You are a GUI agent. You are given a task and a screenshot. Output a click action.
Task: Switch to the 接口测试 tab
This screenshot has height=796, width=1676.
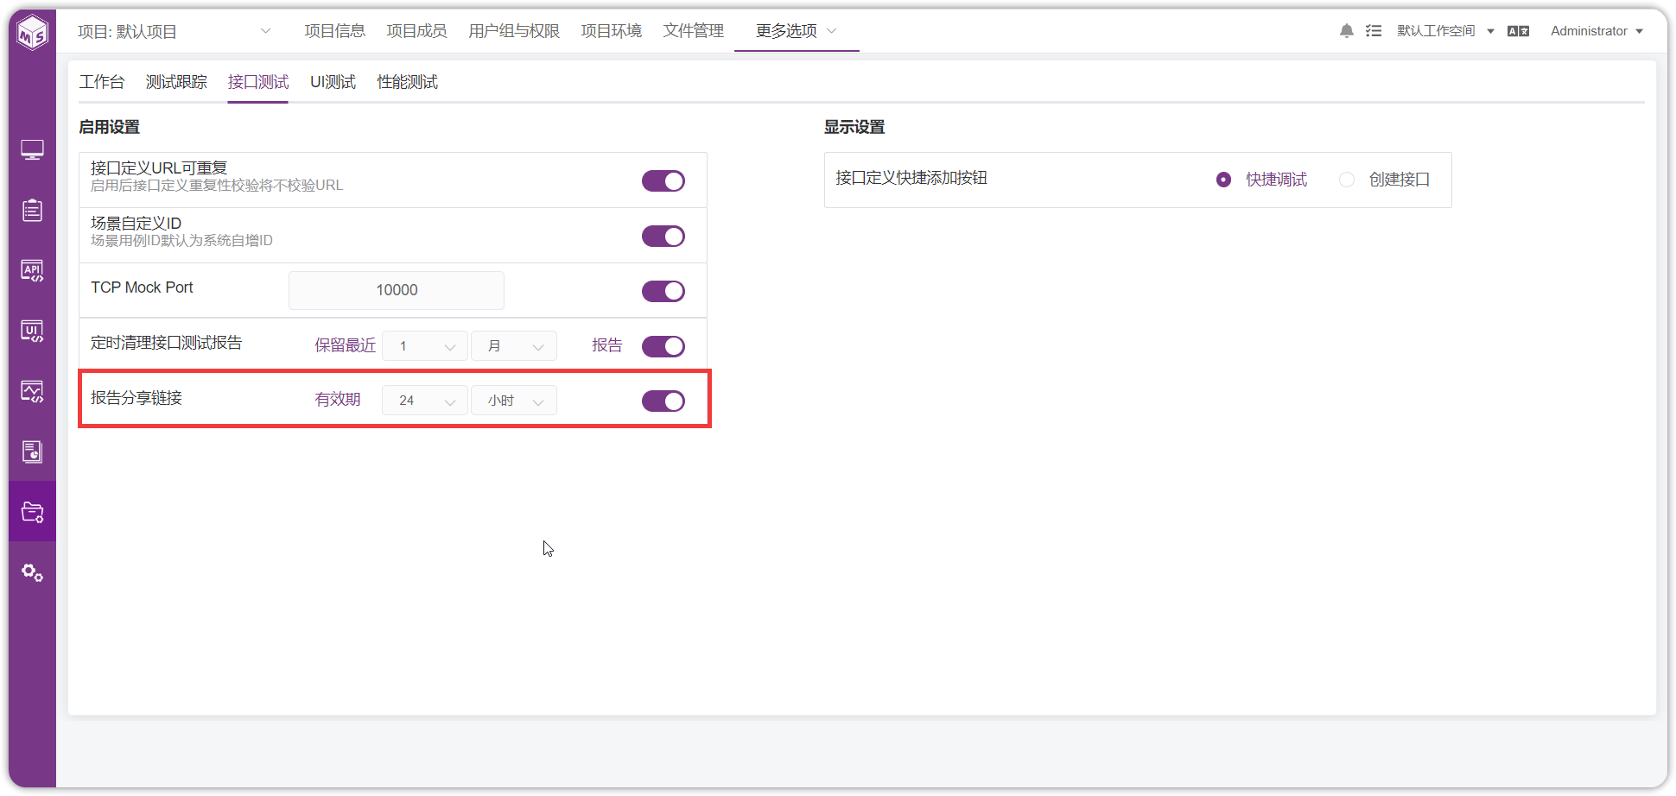pos(258,82)
